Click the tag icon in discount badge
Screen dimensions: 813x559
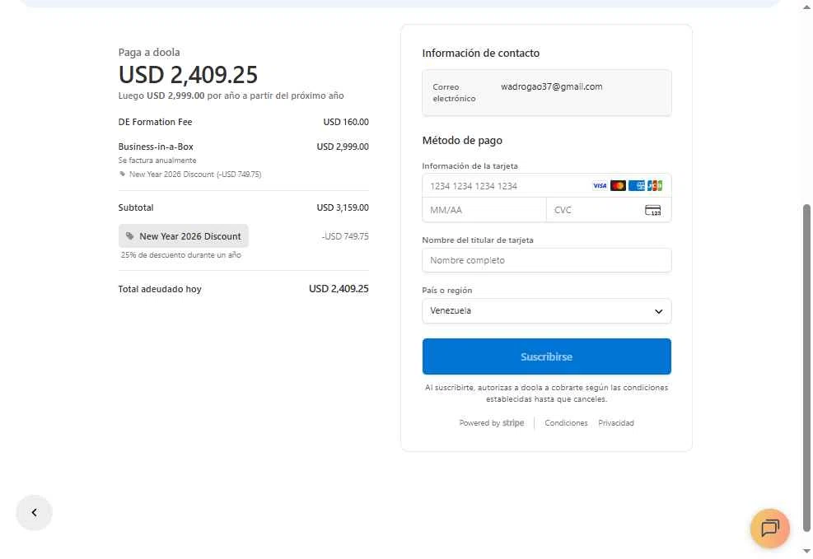(129, 236)
